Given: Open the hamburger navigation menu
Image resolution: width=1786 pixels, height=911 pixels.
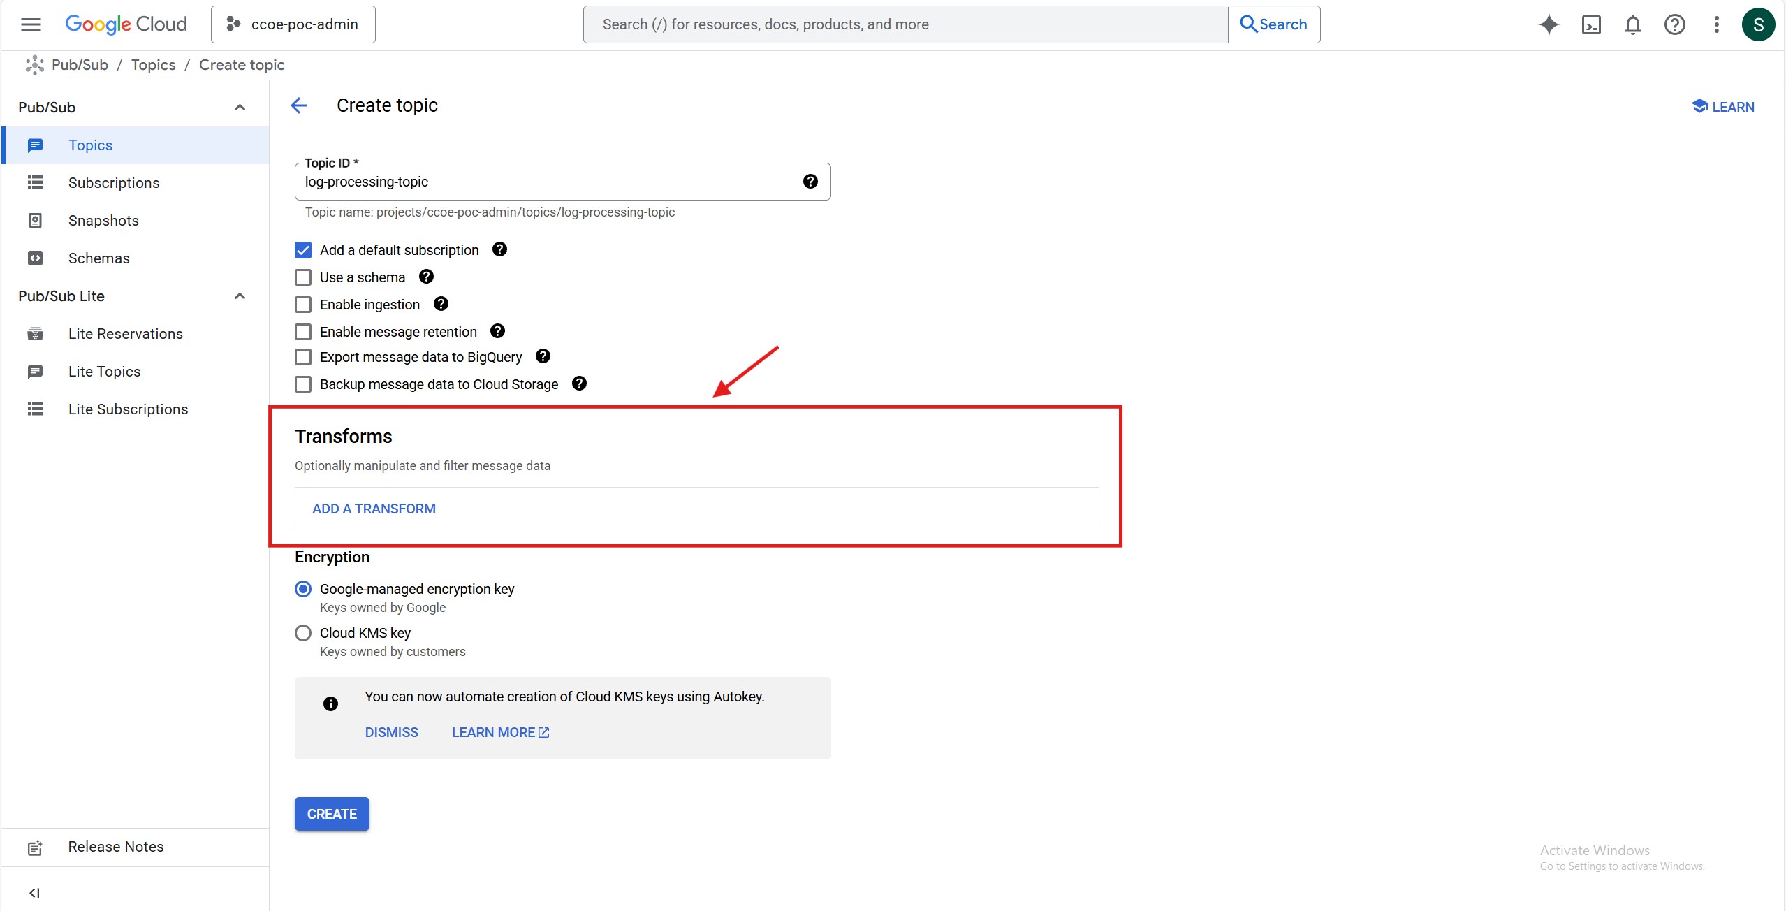Looking at the screenshot, I should 31,24.
